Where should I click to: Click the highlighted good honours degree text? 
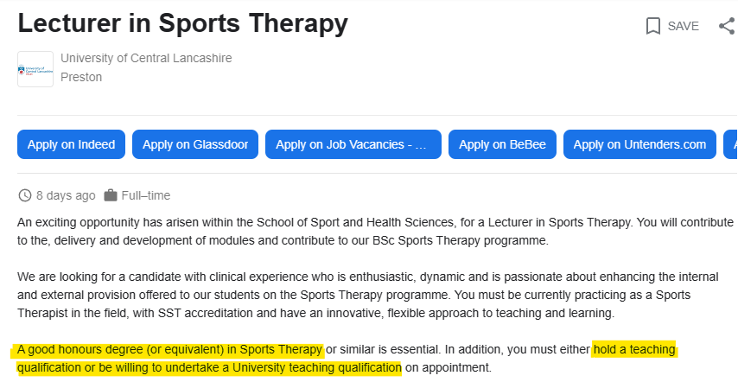[x=169, y=350]
